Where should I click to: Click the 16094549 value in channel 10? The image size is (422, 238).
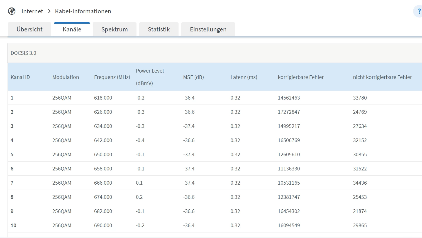(x=289, y=225)
